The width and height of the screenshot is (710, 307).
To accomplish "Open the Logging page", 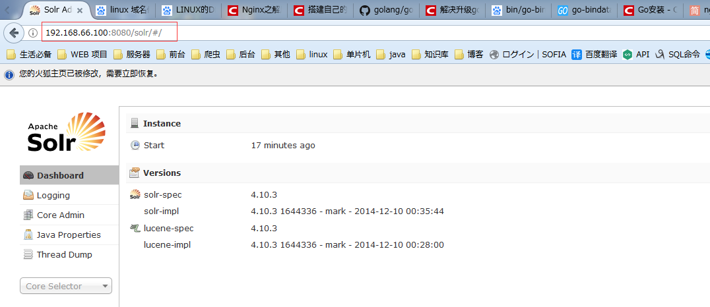I will 69,195.
